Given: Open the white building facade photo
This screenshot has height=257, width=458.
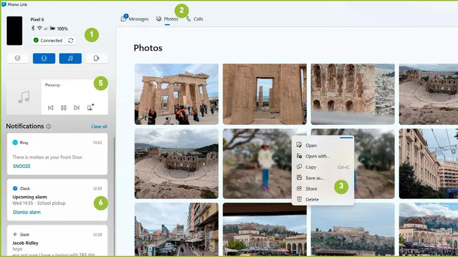Looking at the screenshot, I should click(x=429, y=164).
